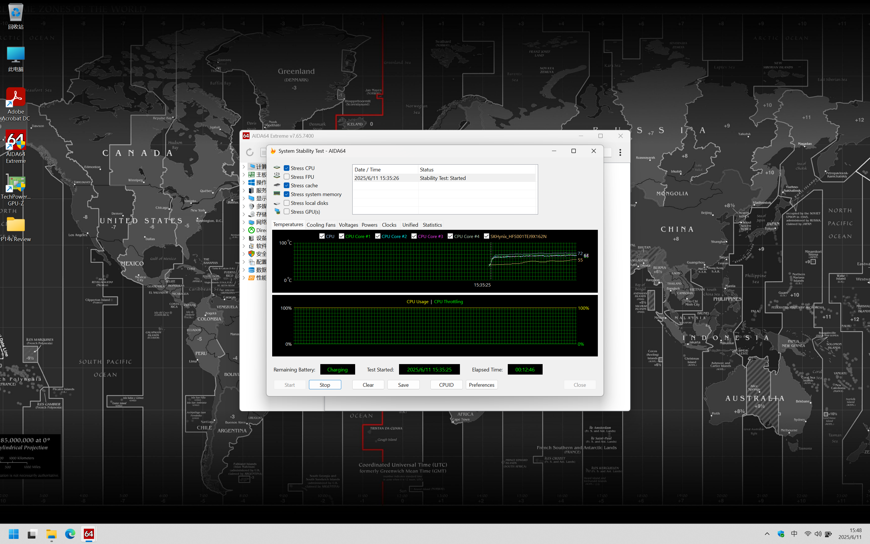
Task: Launch AIDA64 Extreme desktop shortcut
Action: click(x=16, y=147)
